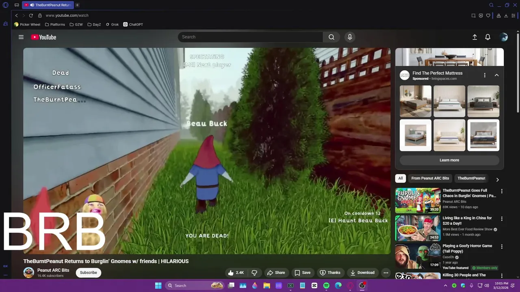
Task: View site info via the lock icon
Action: click(x=40, y=15)
